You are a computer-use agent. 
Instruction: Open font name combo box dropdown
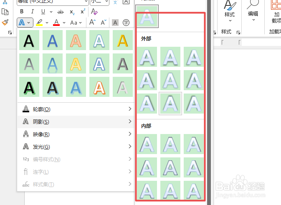point(86,1)
